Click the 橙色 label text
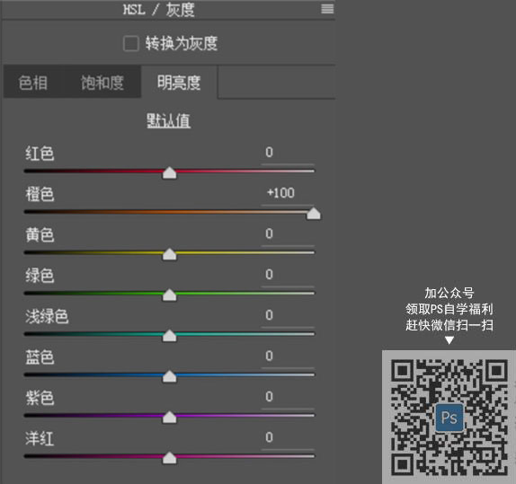 [40, 194]
